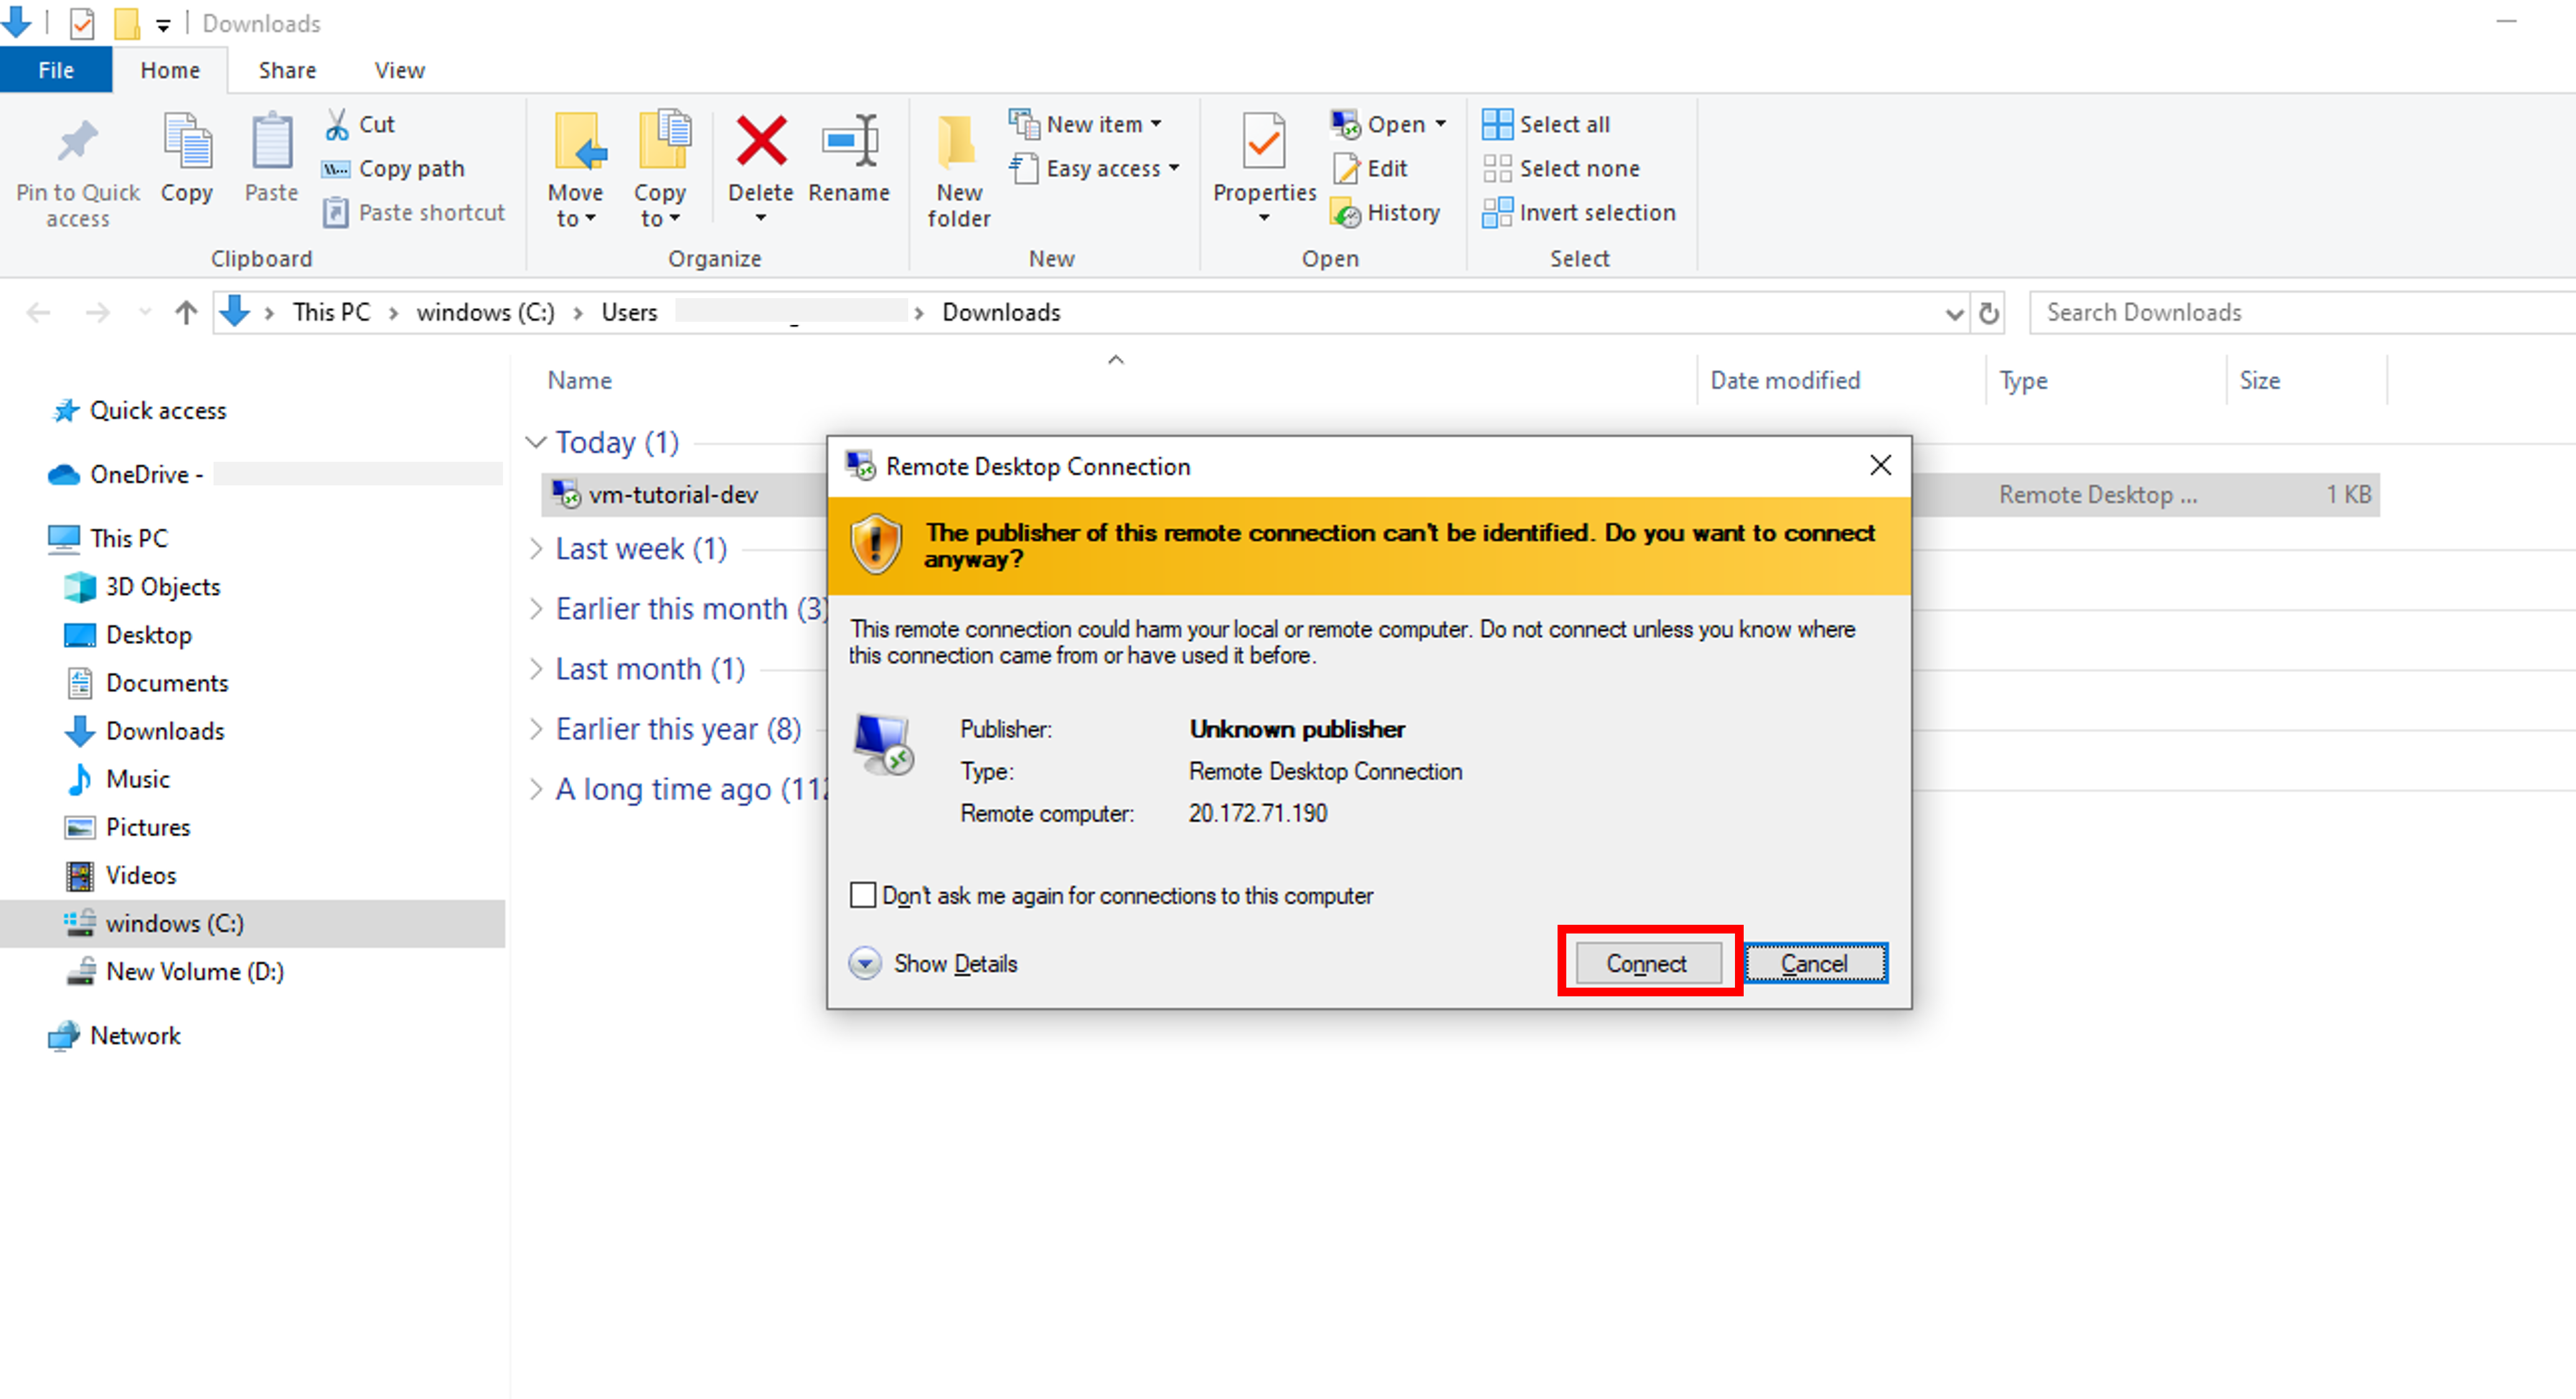Image resolution: width=2576 pixels, height=1399 pixels.
Task: Click the Cut scissors icon
Action: pyautogui.click(x=338, y=124)
